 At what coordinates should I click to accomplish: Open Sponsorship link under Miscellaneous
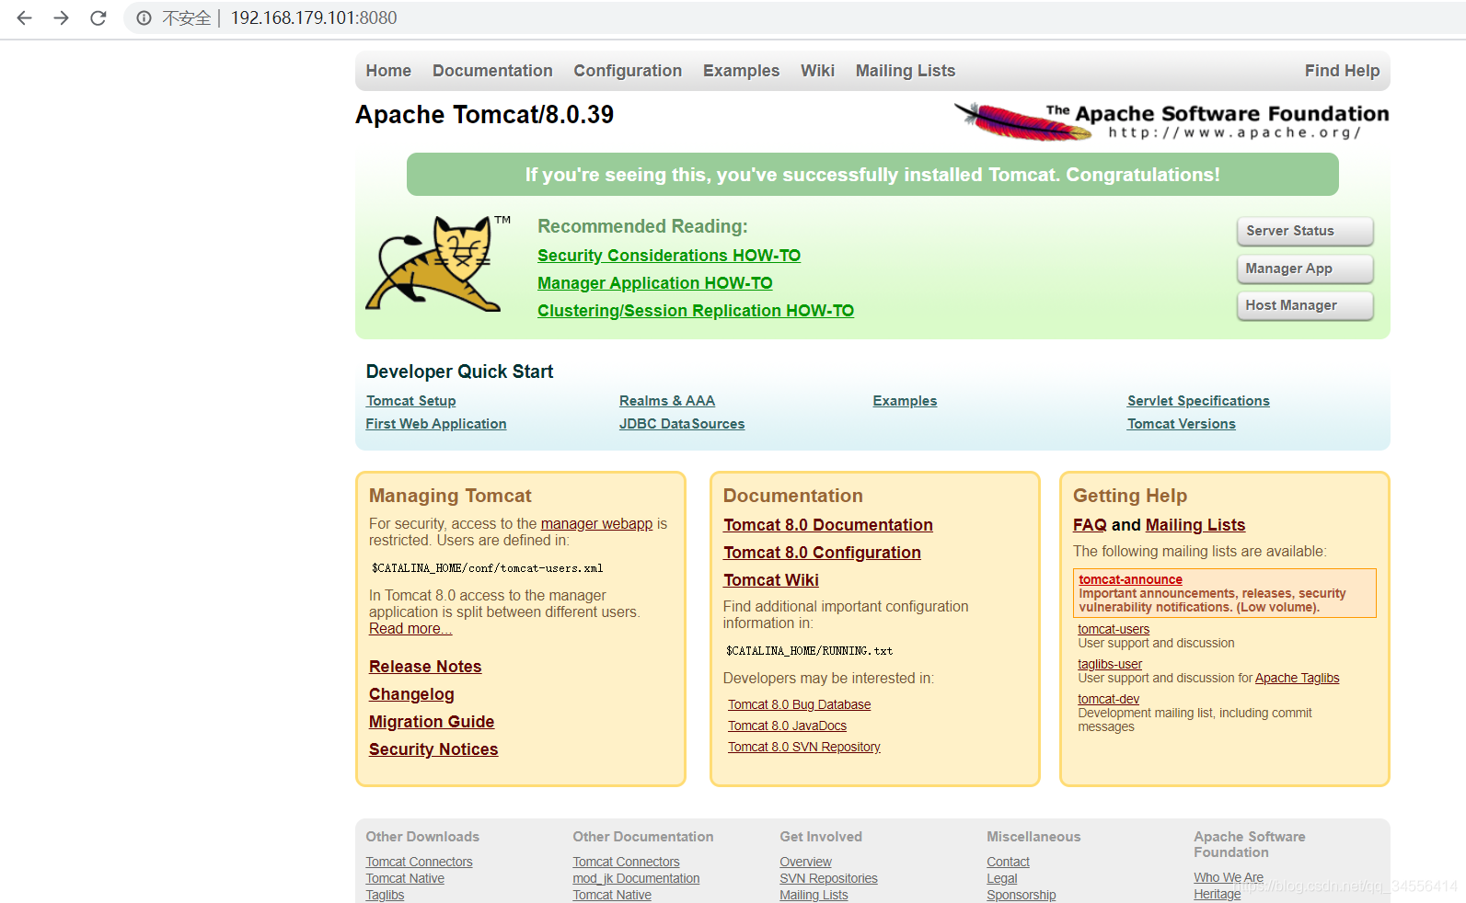tap(1021, 895)
